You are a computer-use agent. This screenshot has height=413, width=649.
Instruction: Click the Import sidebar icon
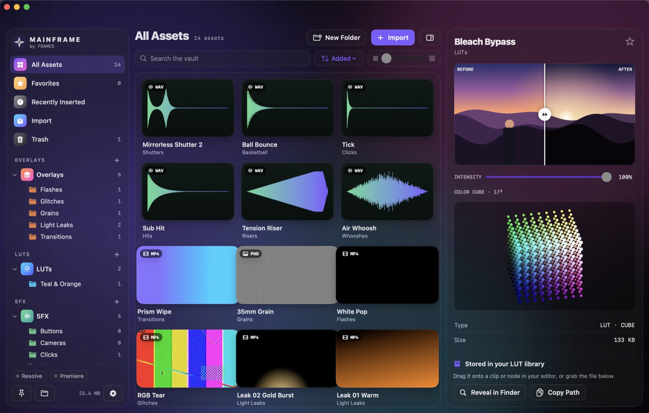click(20, 120)
